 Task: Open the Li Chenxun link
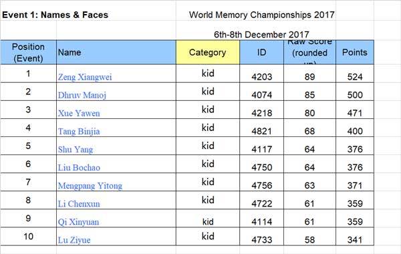click(x=79, y=204)
